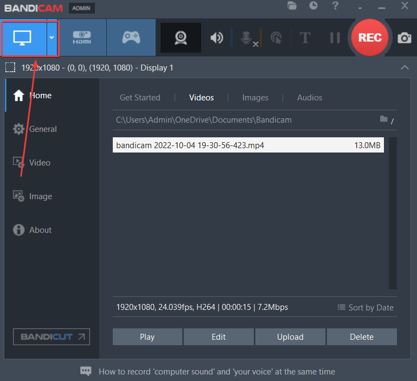Click the 13.0MB file size value
Viewport: 417px width, 381px height.
(x=367, y=145)
